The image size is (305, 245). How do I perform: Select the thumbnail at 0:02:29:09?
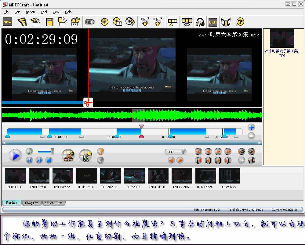click(x=134, y=176)
